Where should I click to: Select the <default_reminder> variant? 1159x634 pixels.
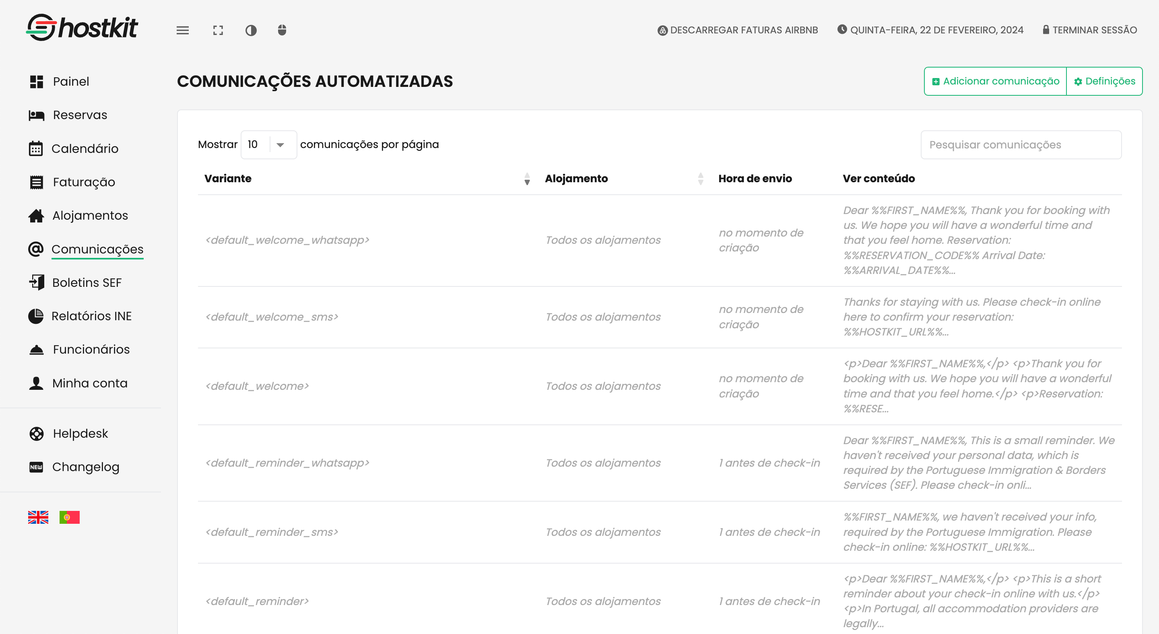257,602
